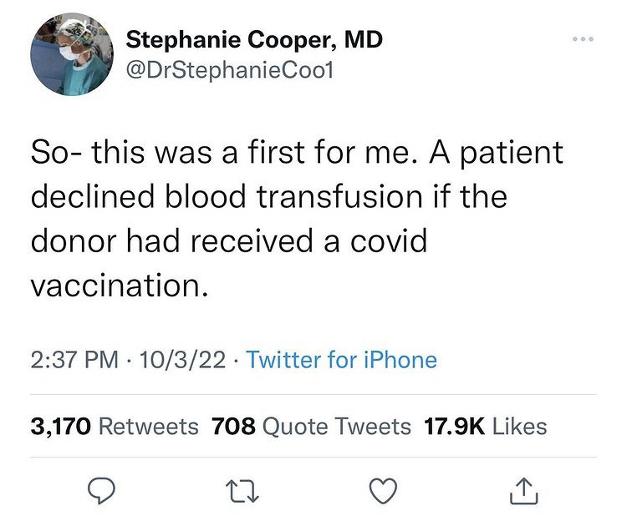Open Stephanie Cooper's profile picture

70,53
